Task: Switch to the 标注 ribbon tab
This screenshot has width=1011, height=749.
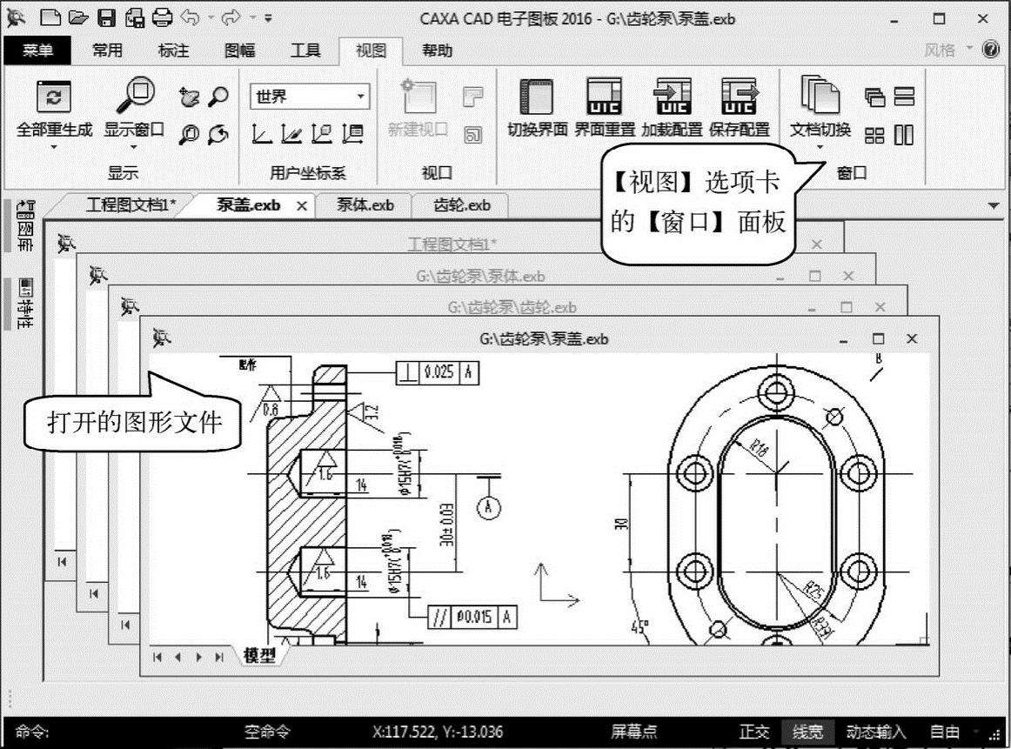Action: click(173, 50)
